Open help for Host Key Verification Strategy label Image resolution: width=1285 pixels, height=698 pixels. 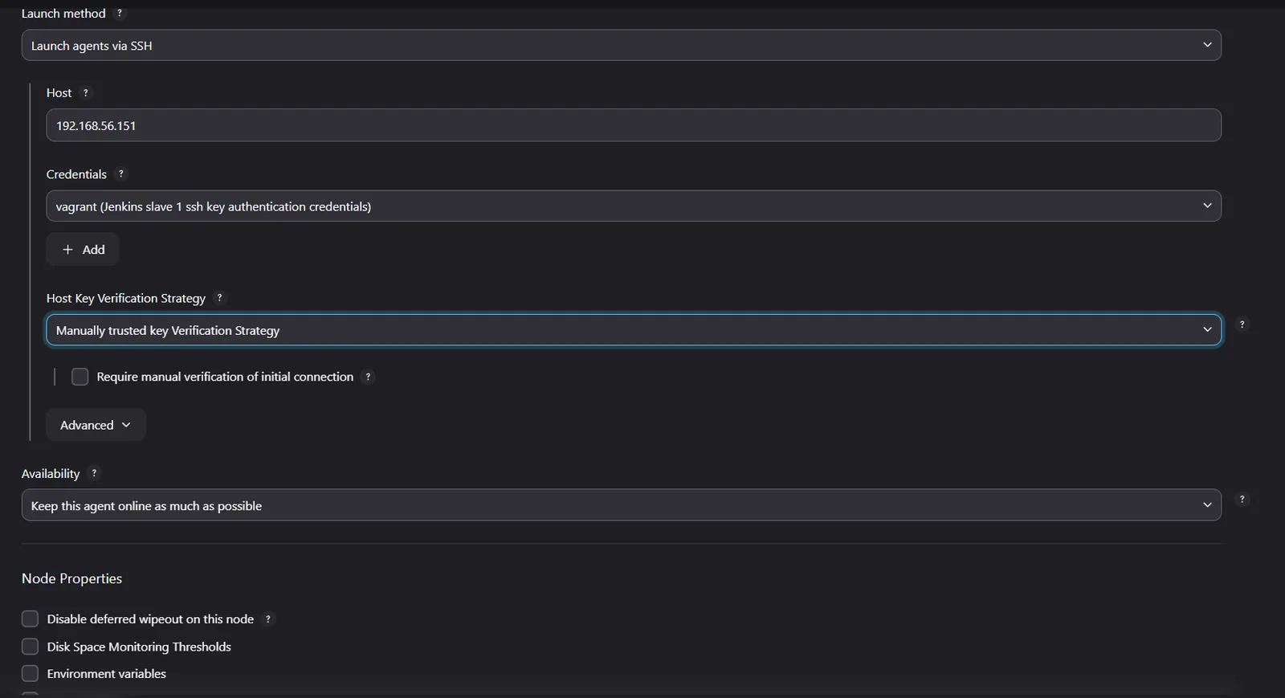pyautogui.click(x=220, y=298)
